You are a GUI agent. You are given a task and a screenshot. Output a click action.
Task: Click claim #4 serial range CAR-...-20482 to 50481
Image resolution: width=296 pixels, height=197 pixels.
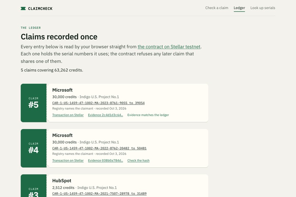99,148
